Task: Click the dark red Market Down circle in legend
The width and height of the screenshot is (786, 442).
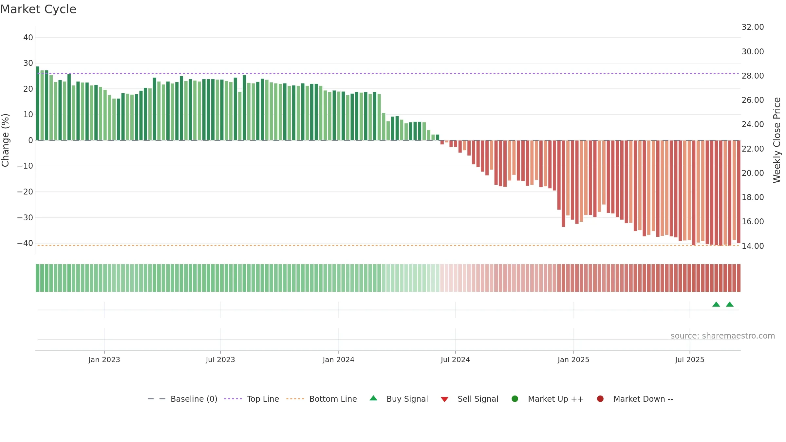Action: tap(600, 399)
